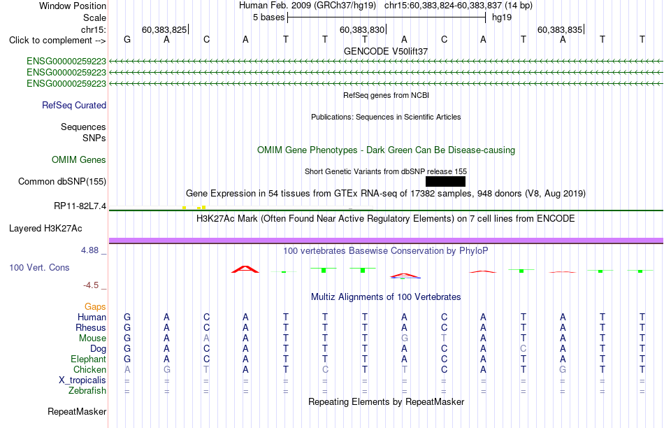Screen dimensions: 664x428
Task: Click the topmost ENSG00000259223 transcript label
Action: tap(66, 62)
